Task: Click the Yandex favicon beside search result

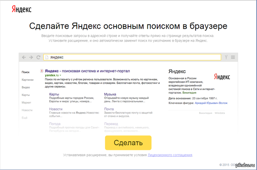Action: pos(42,71)
